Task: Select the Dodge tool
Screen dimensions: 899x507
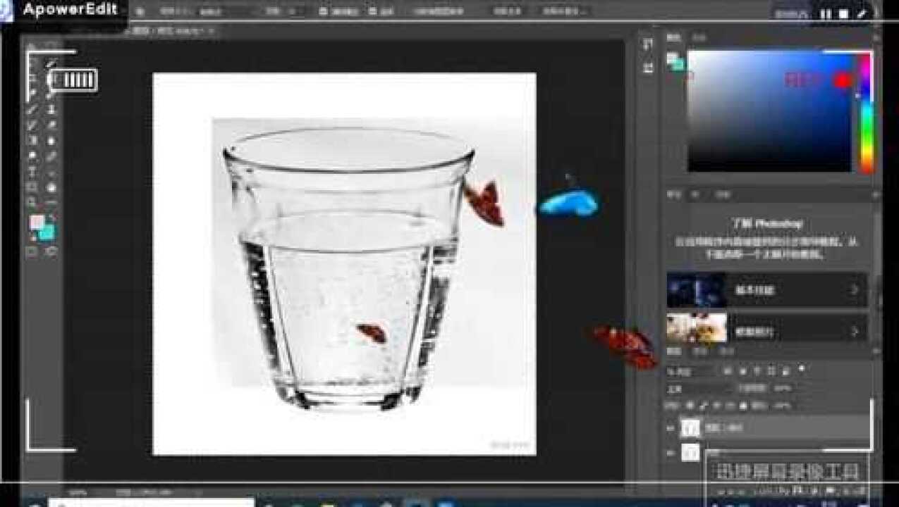Action: pyautogui.click(x=32, y=156)
